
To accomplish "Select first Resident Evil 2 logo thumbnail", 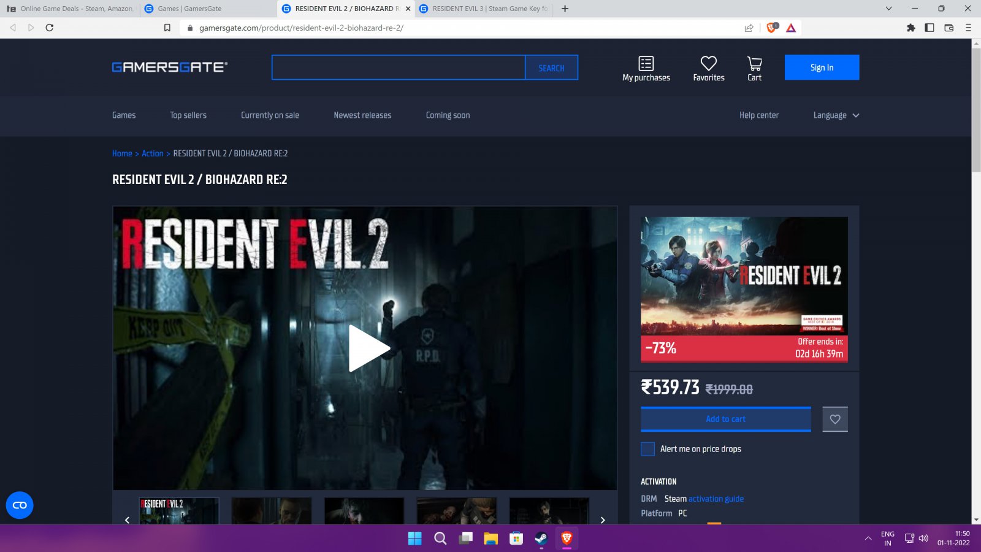I will pyautogui.click(x=179, y=510).
